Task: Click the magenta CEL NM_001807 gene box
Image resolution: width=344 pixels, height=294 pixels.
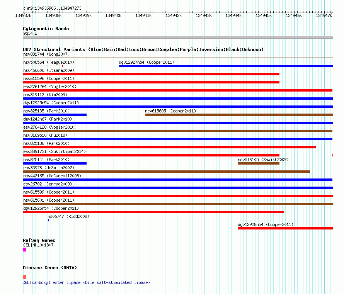Action: (25, 250)
